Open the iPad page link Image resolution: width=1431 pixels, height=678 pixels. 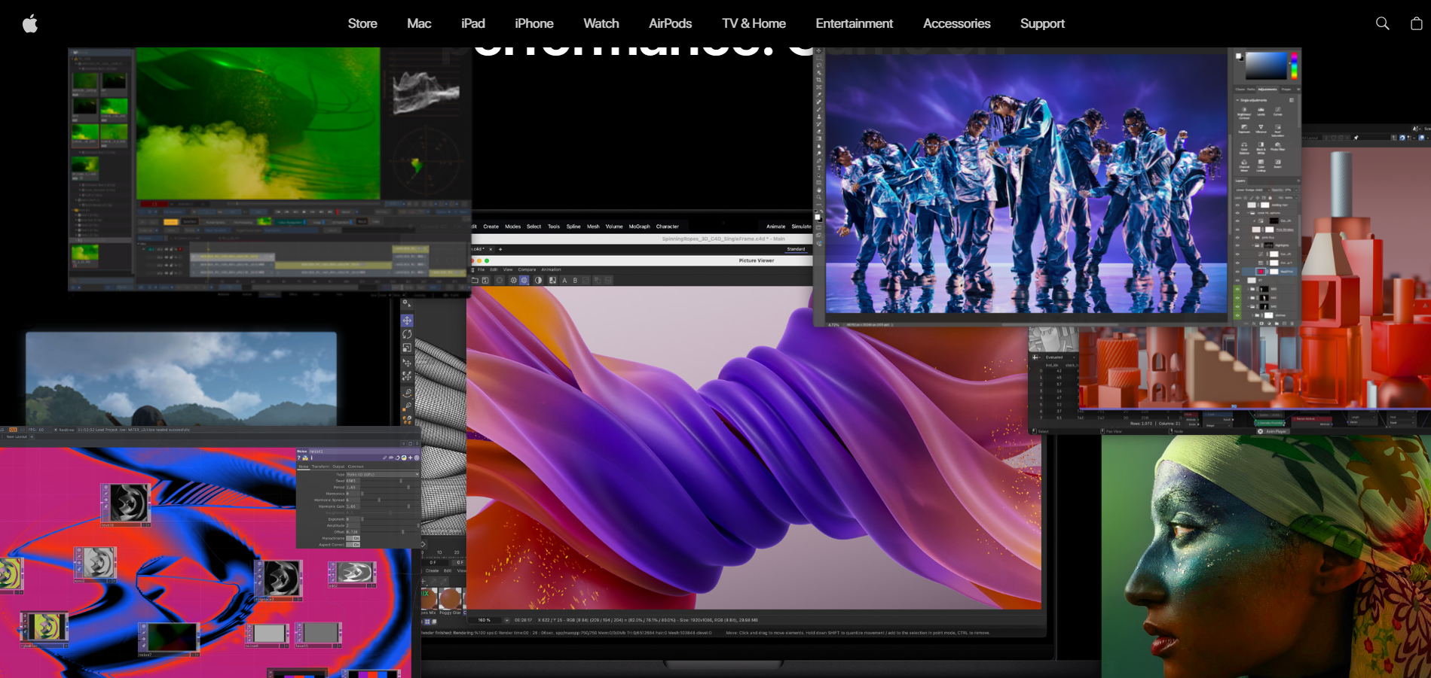(x=473, y=23)
